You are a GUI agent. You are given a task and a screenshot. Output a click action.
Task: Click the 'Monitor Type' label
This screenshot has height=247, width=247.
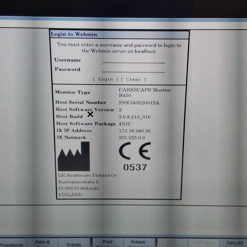coord(73,92)
